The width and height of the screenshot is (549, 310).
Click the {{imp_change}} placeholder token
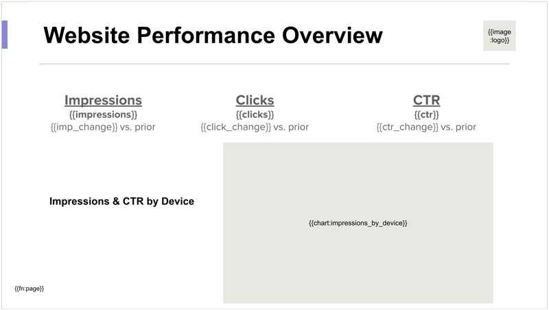coord(84,127)
